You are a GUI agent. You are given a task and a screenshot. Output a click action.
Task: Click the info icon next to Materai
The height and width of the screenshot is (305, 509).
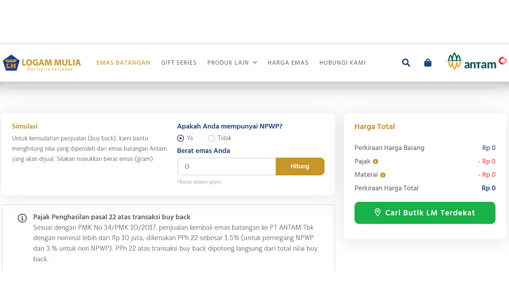383,175
